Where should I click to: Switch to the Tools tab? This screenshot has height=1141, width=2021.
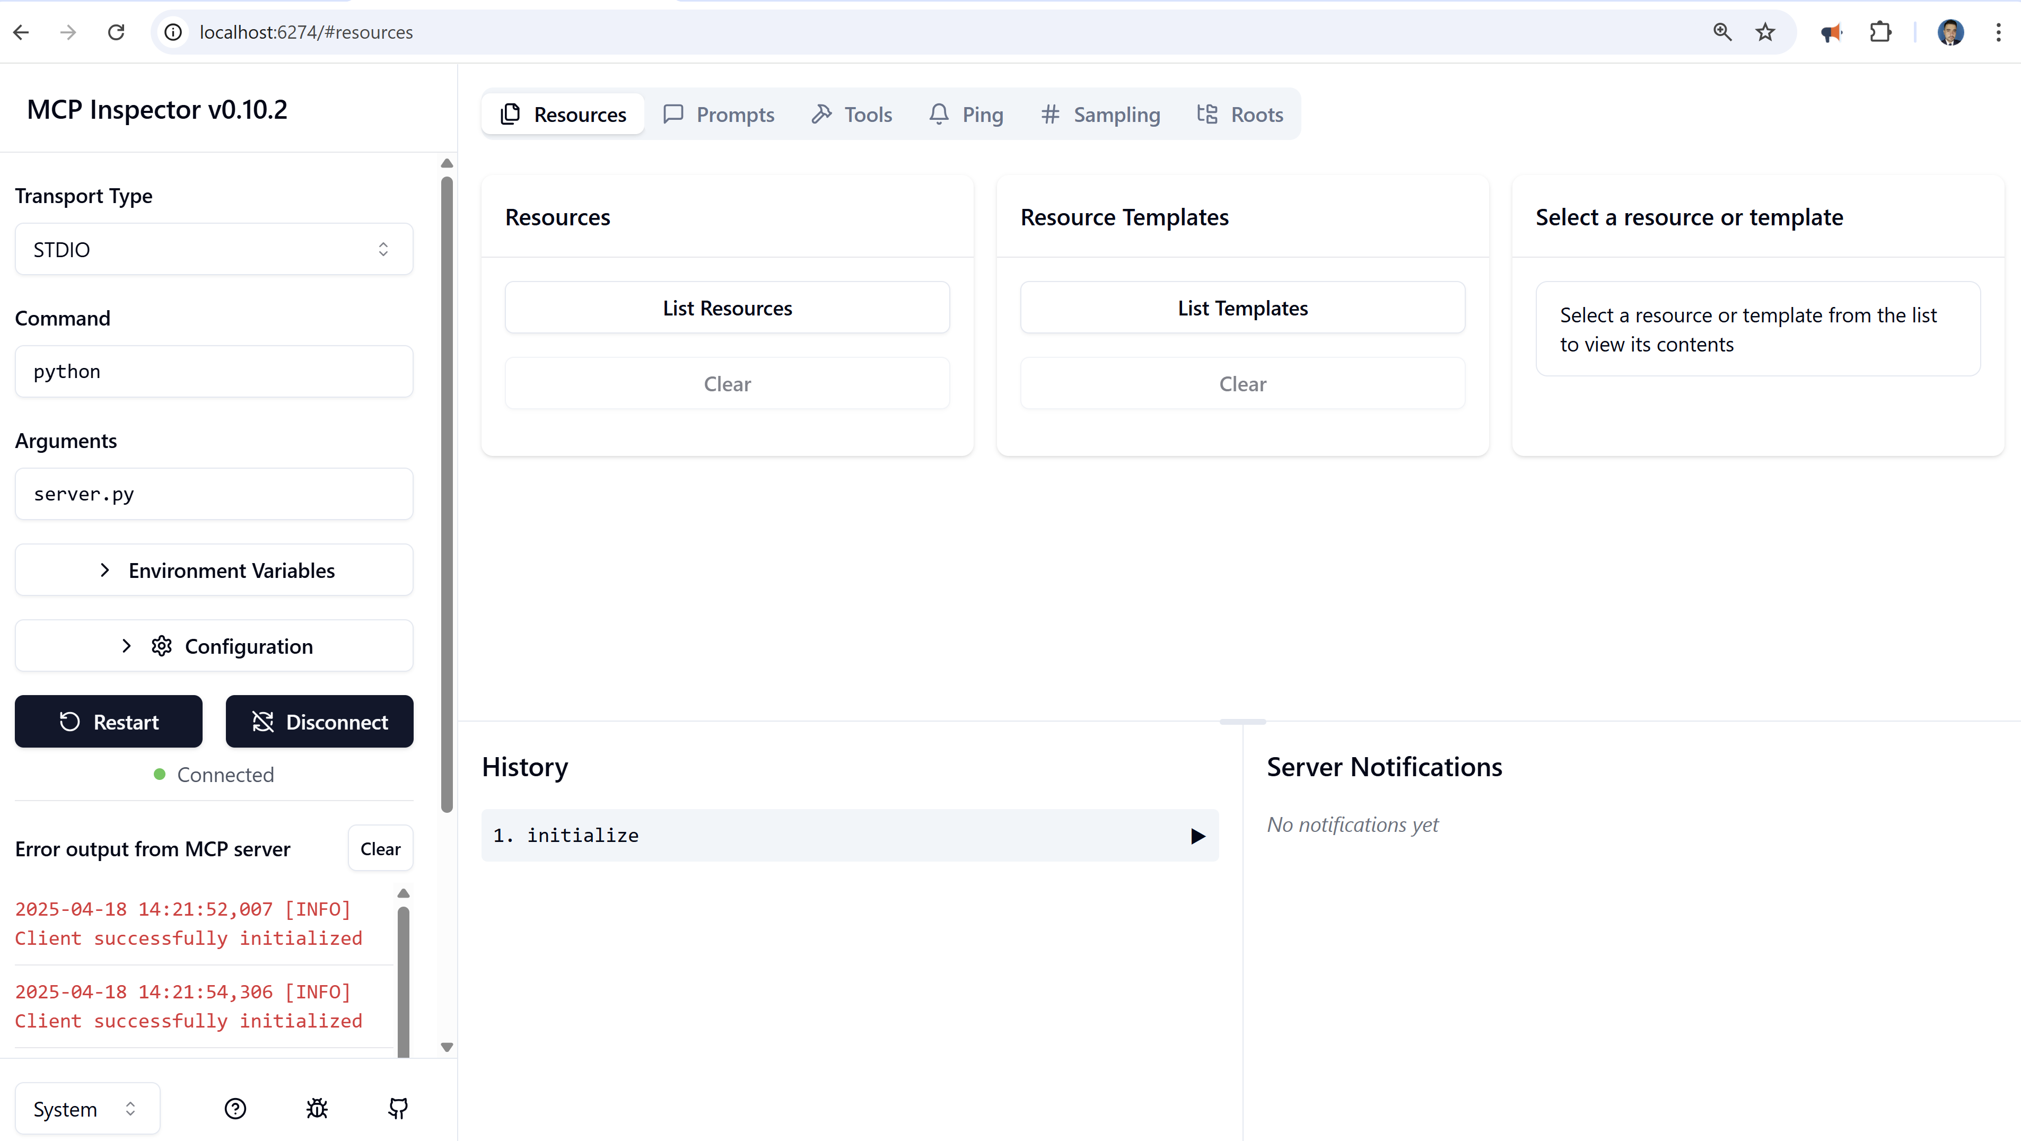coord(852,115)
